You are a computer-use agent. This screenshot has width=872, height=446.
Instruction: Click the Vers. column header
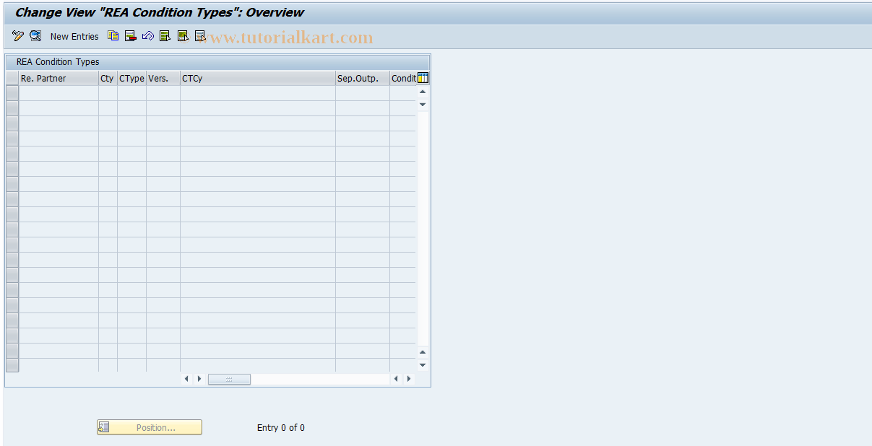tap(163, 79)
